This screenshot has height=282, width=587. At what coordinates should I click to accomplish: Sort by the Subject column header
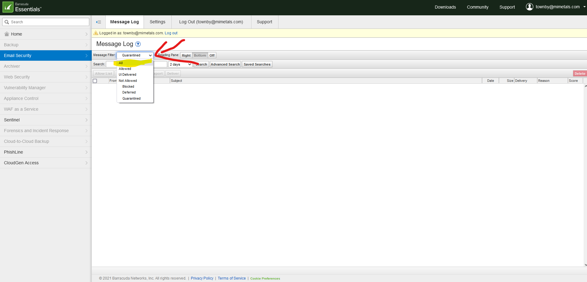point(326,81)
